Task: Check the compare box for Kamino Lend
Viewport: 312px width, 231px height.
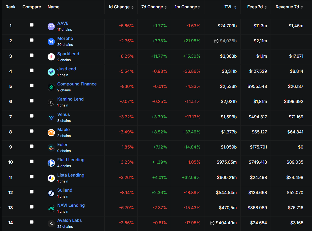Action: pos(32,101)
